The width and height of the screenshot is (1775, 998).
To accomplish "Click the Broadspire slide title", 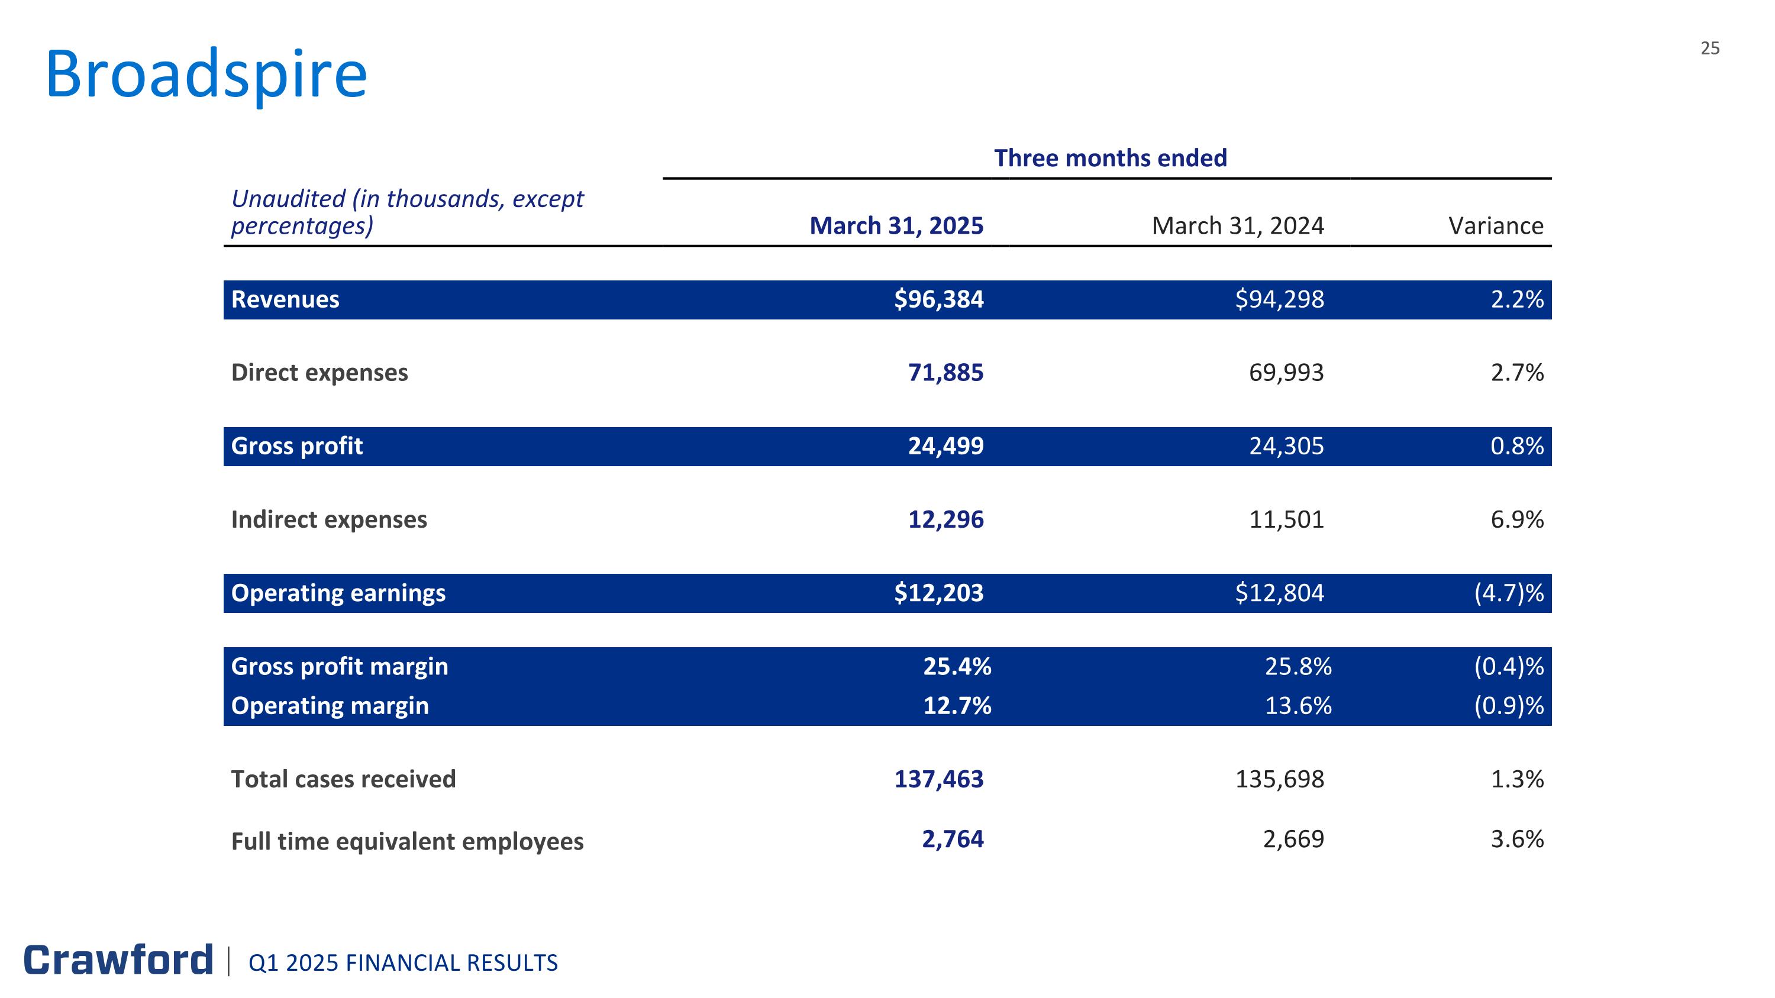I will pyautogui.click(x=206, y=75).
